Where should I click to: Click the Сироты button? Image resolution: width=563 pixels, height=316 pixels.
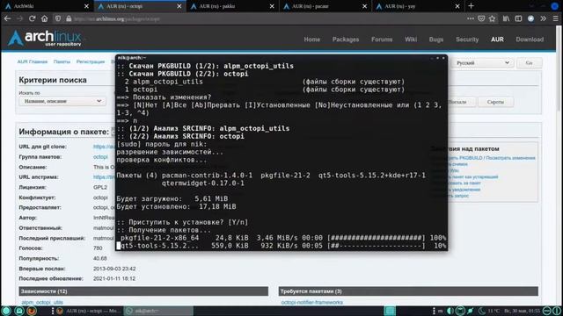495,102
